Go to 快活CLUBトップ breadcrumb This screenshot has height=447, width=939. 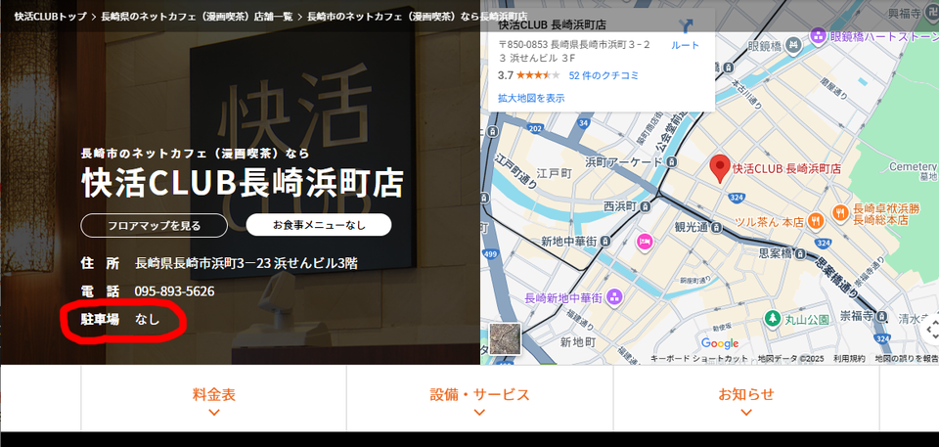pos(49,17)
